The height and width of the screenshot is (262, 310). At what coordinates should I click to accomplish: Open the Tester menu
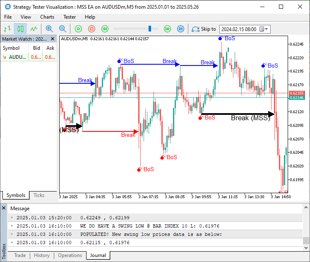[70, 17]
